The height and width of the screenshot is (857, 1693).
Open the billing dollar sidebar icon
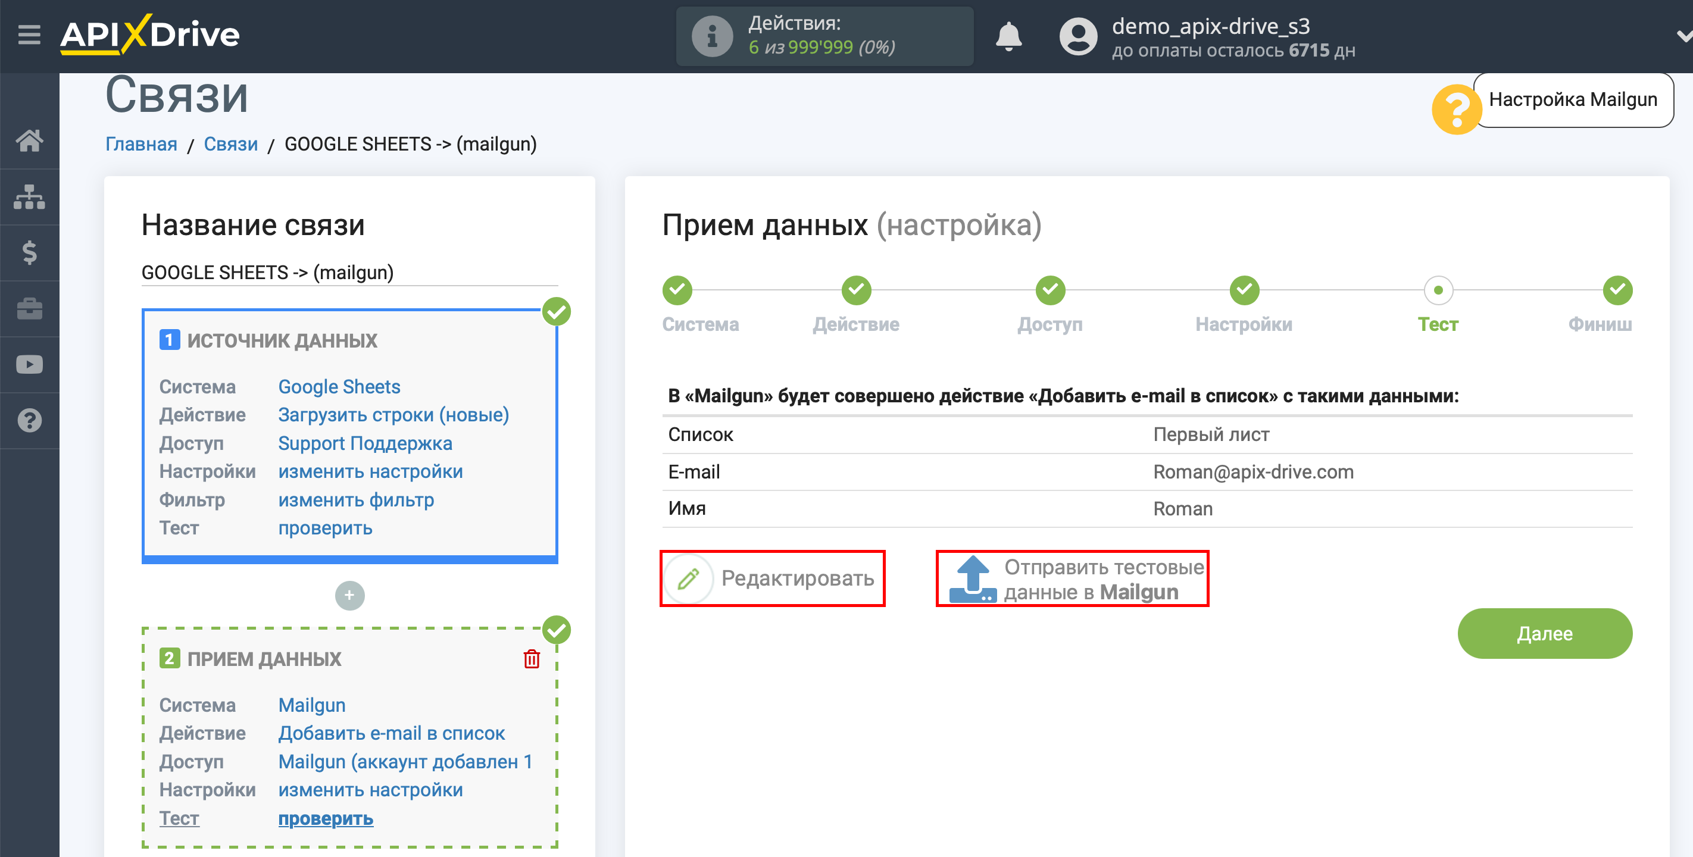[x=30, y=252]
